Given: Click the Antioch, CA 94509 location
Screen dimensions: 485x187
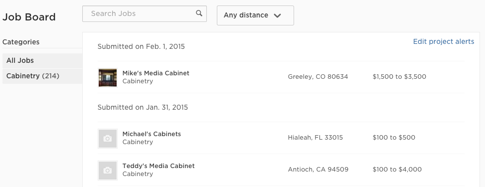Looking at the screenshot, I should tap(318, 170).
